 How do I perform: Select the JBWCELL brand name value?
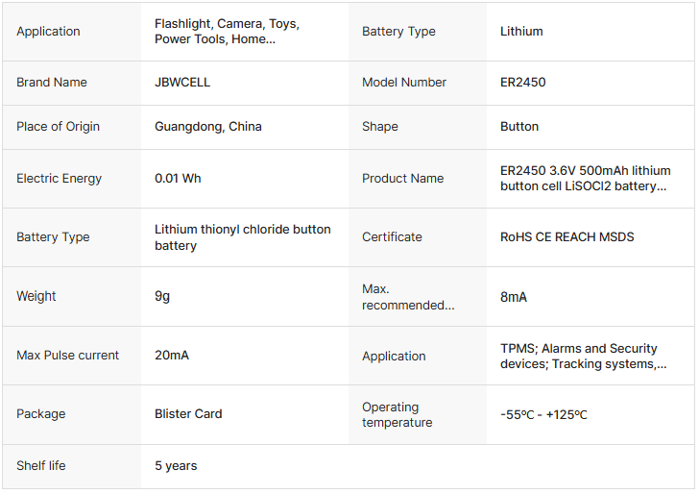click(x=182, y=83)
